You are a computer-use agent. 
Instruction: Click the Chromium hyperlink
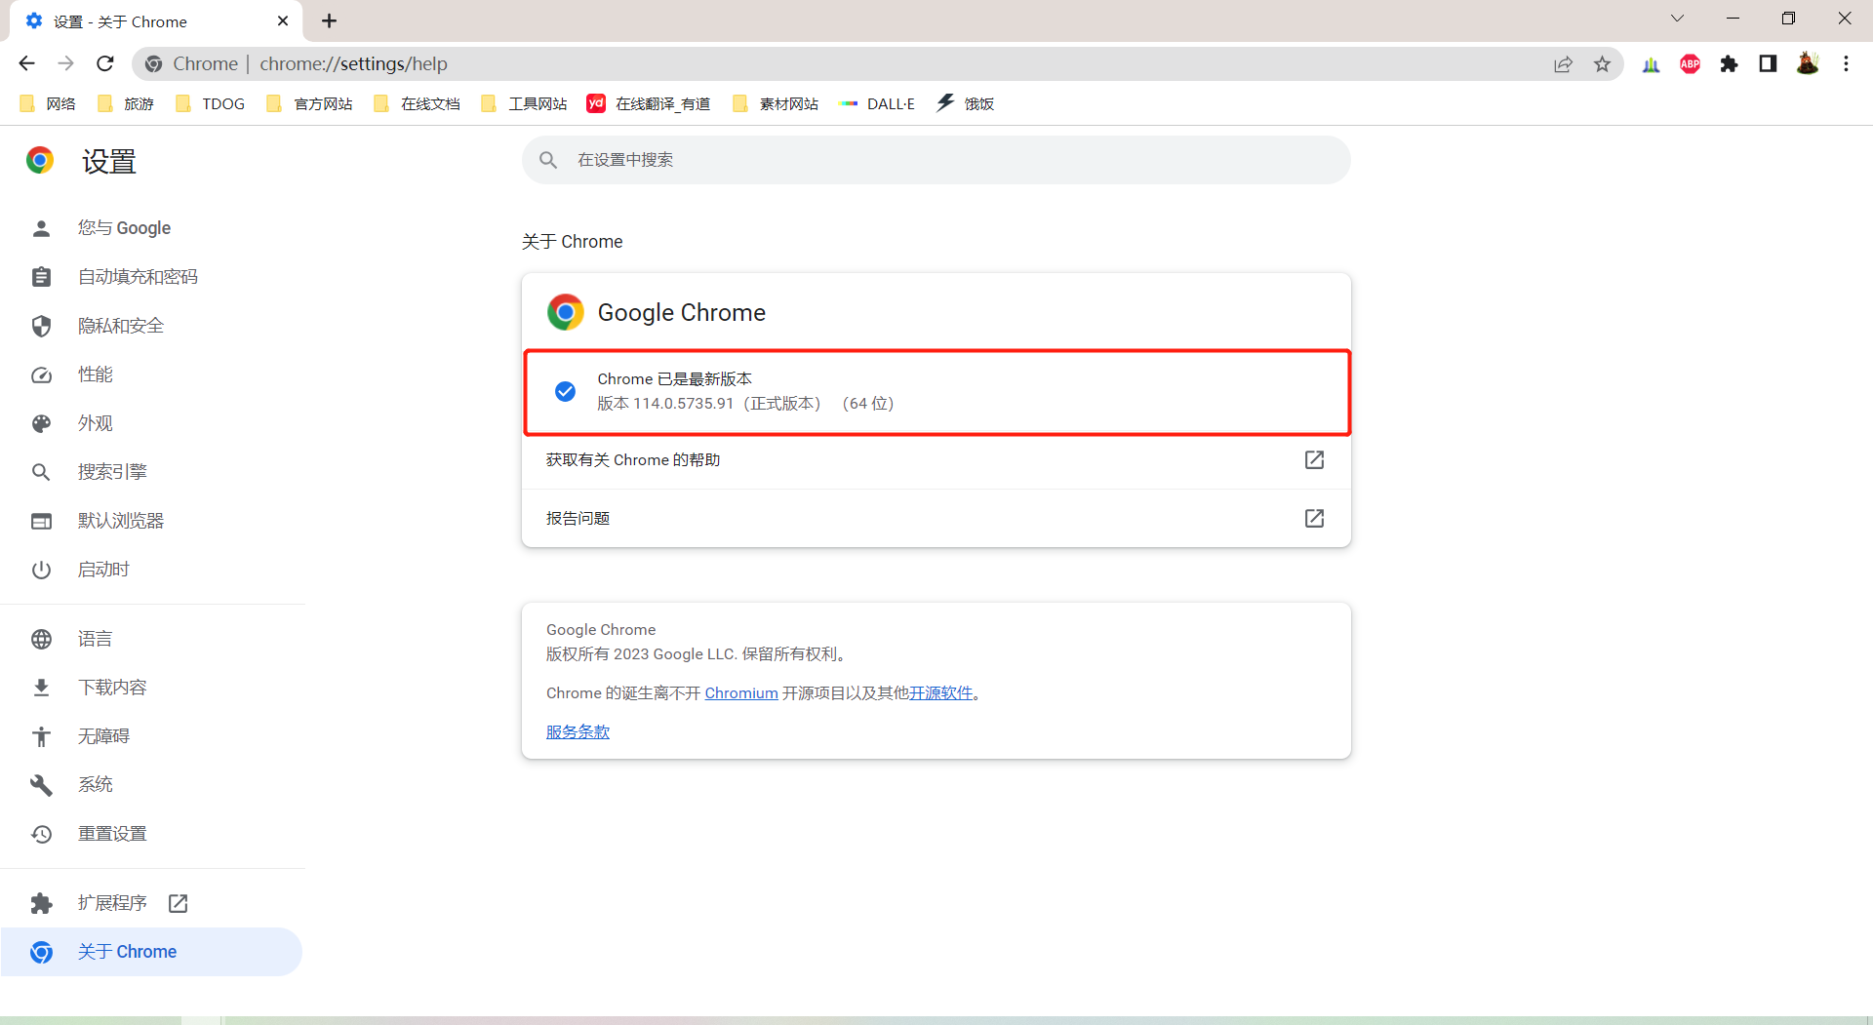pos(740,693)
